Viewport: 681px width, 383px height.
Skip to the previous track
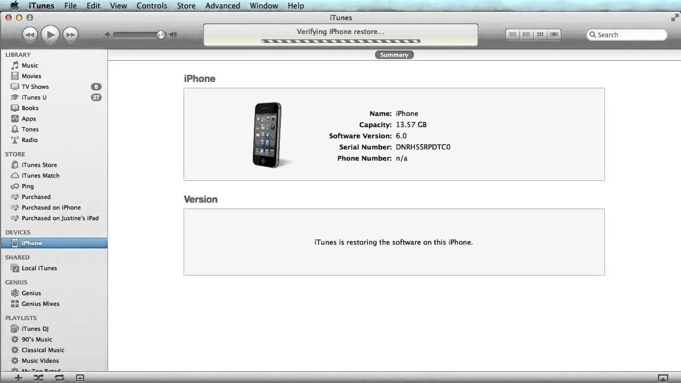(30, 35)
